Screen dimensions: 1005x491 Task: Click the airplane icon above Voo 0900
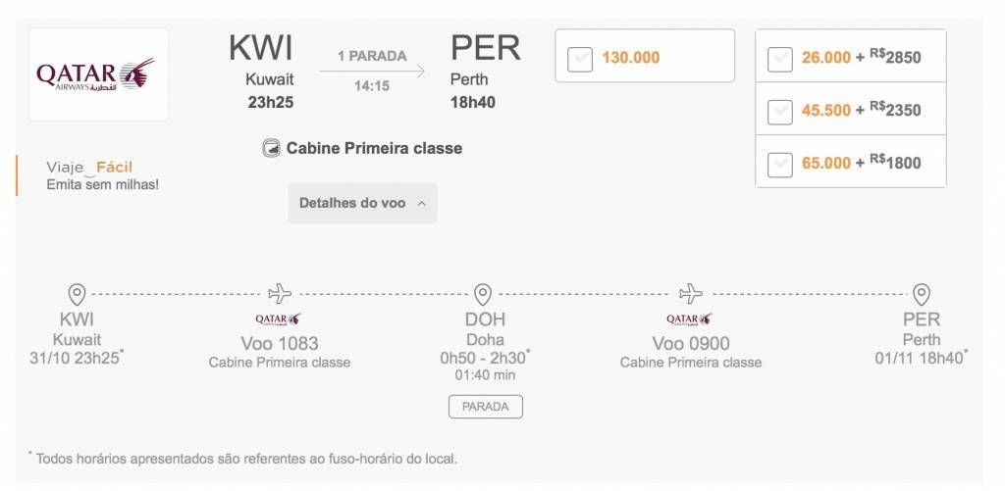click(x=691, y=294)
